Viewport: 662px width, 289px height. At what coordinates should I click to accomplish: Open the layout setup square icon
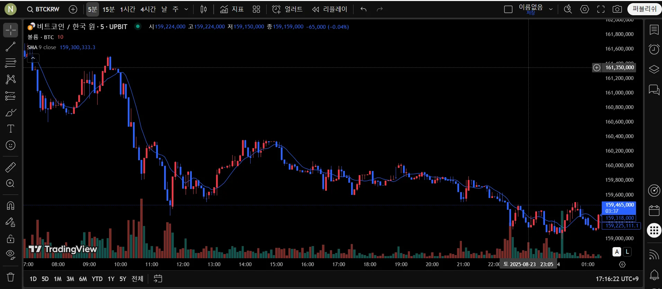508,9
